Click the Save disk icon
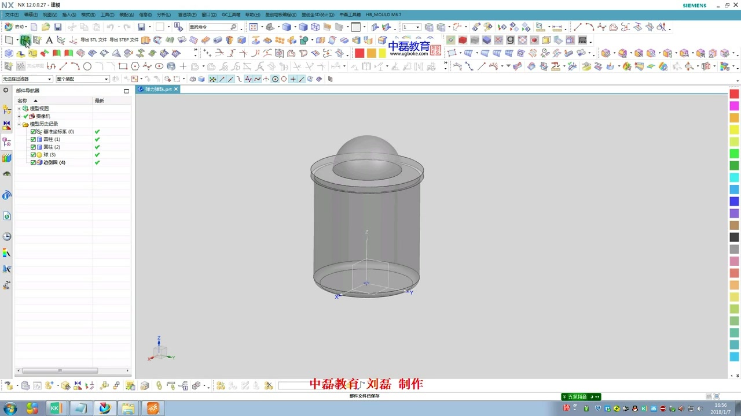 (58, 27)
